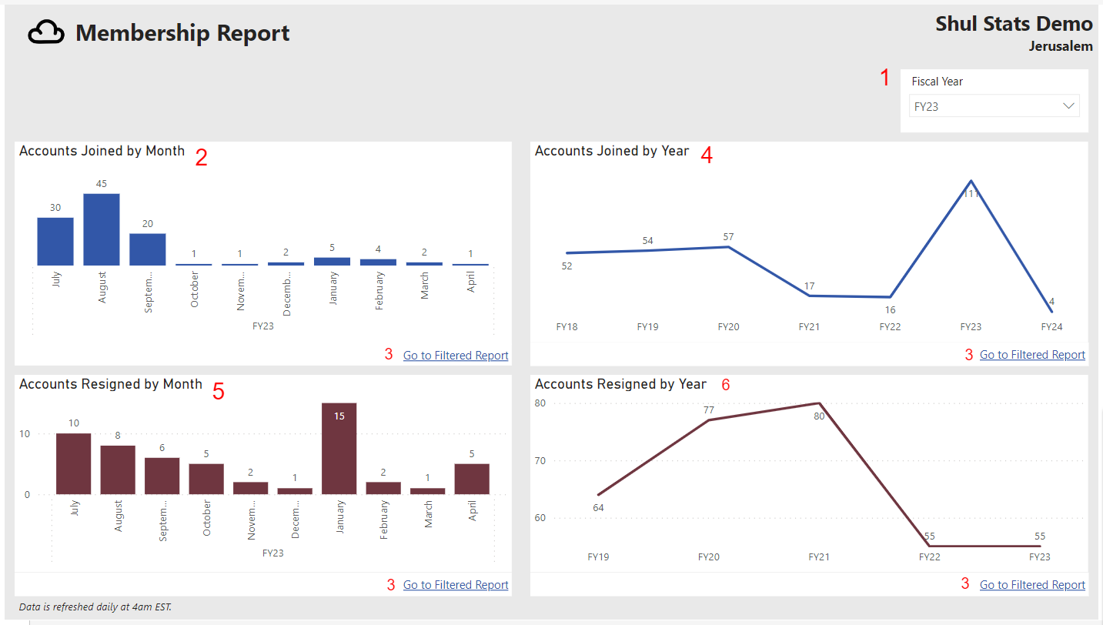The width and height of the screenshot is (1103, 625).
Task: Select the FY18 starting point showing 52
Action: pos(567,252)
